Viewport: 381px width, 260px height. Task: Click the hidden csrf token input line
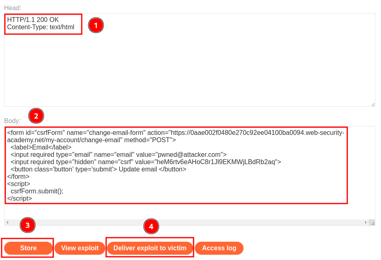pyautogui.click(x=146, y=162)
